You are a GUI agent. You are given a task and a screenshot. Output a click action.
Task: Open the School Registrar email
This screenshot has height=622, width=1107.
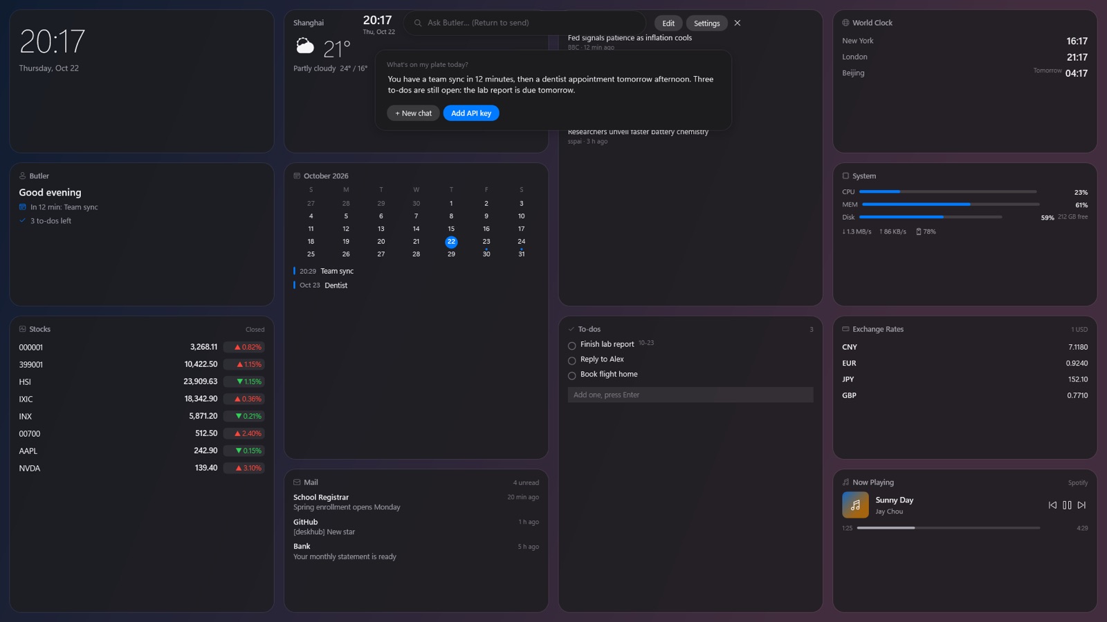pos(416,502)
